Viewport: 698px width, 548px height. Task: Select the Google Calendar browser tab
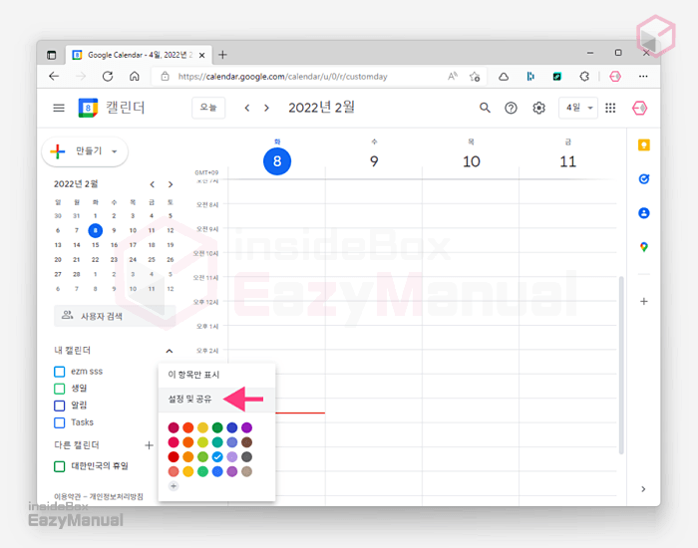(139, 55)
